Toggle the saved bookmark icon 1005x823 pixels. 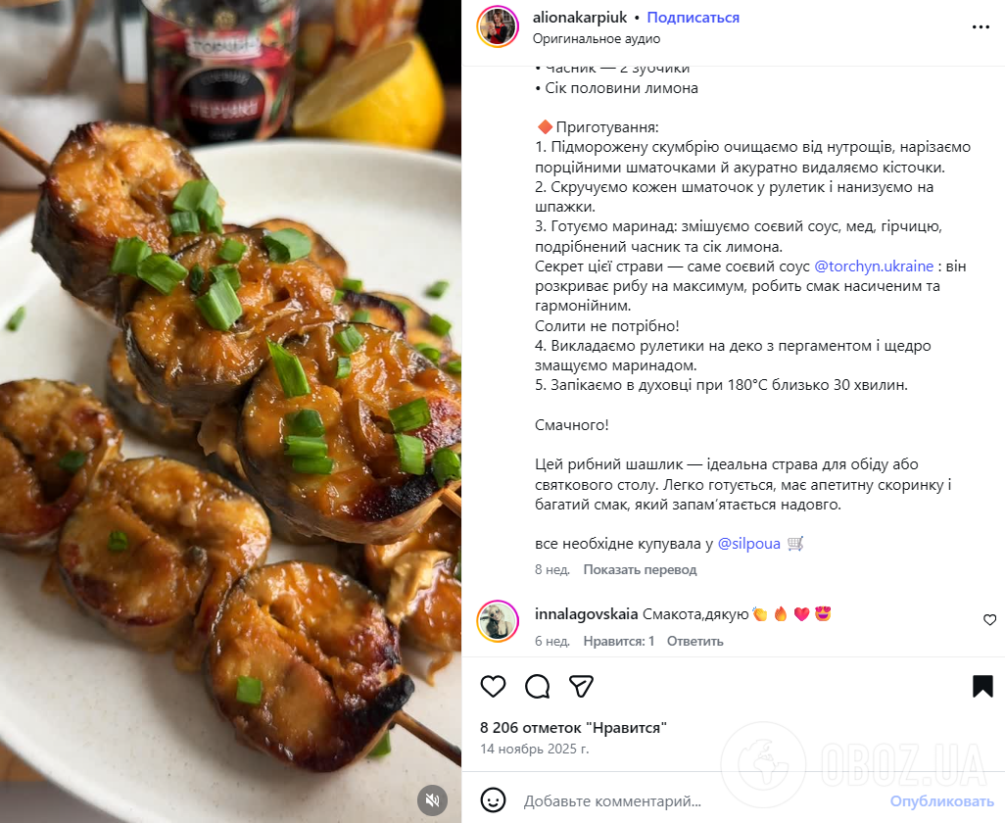click(982, 686)
